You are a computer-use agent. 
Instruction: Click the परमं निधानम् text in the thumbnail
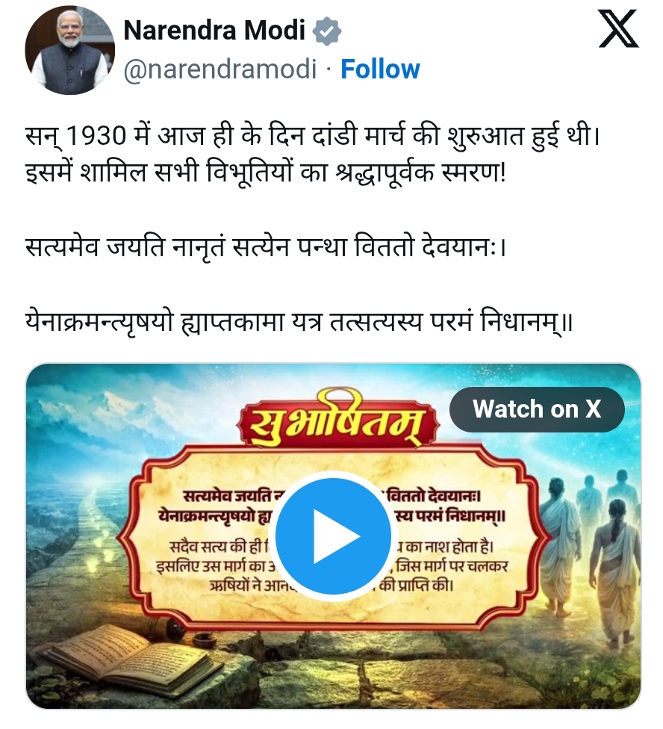point(452,516)
